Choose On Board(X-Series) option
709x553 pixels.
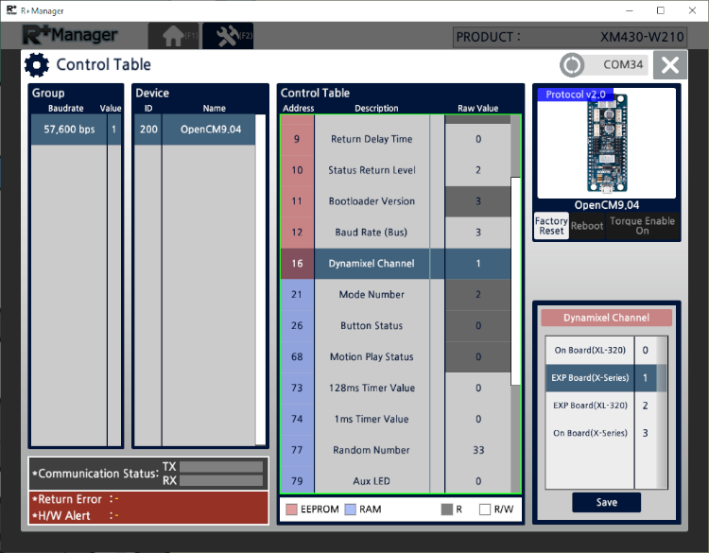tap(590, 433)
